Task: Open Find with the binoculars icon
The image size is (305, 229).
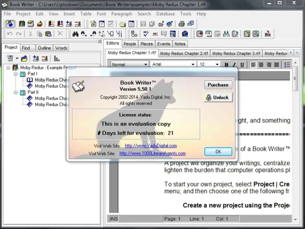Action: point(75,34)
